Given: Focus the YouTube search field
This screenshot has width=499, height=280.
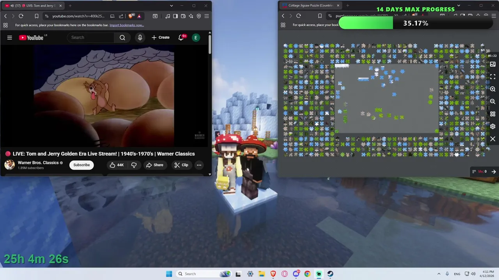Looking at the screenshot, I should (x=91, y=37).
